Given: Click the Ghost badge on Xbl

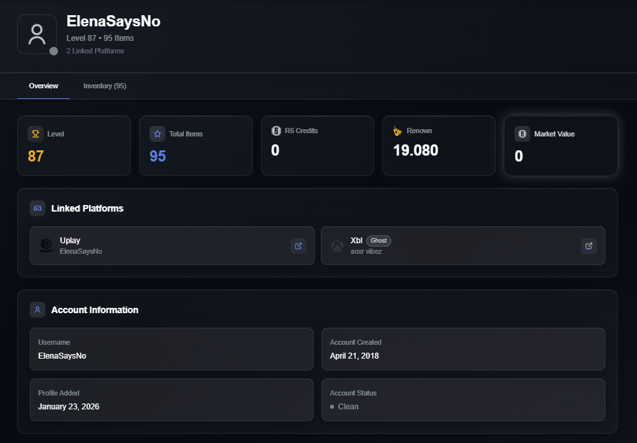Looking at the screenshot, I should click(x=379, y=241).
